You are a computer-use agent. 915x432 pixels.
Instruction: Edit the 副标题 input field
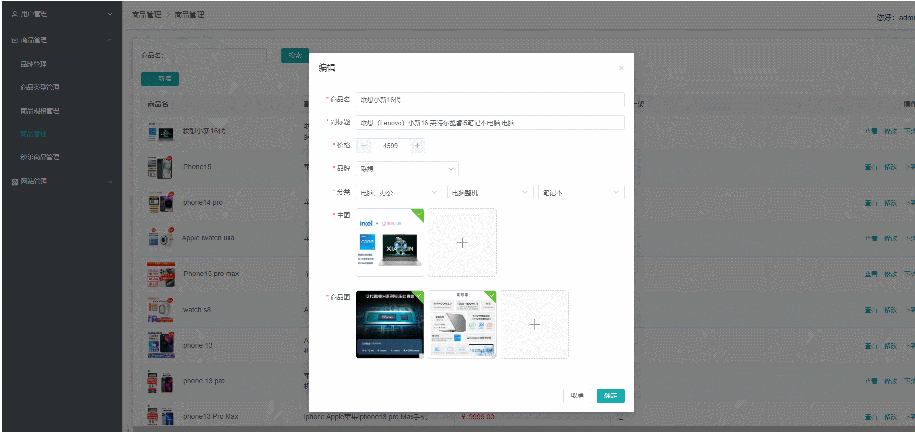point(490,123)
